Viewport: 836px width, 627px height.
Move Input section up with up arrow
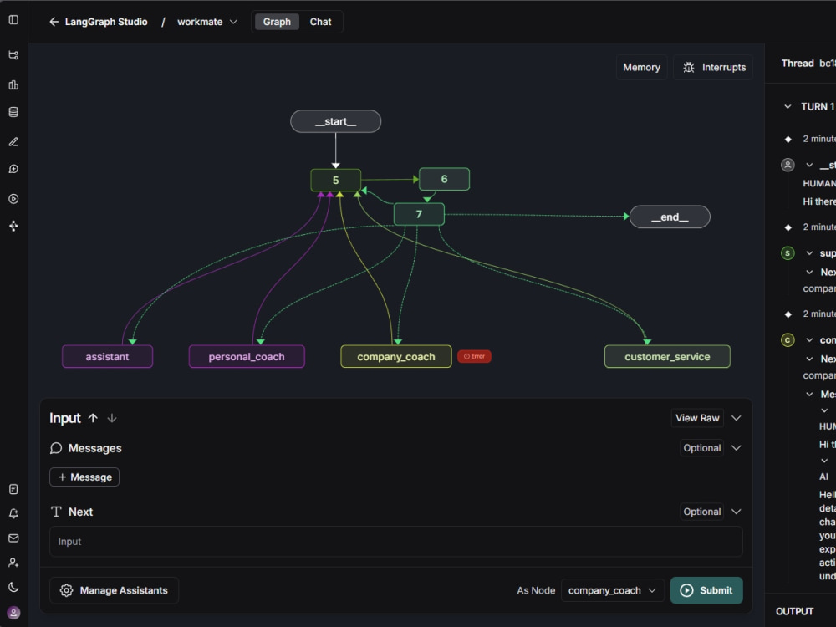coord(93,418)
